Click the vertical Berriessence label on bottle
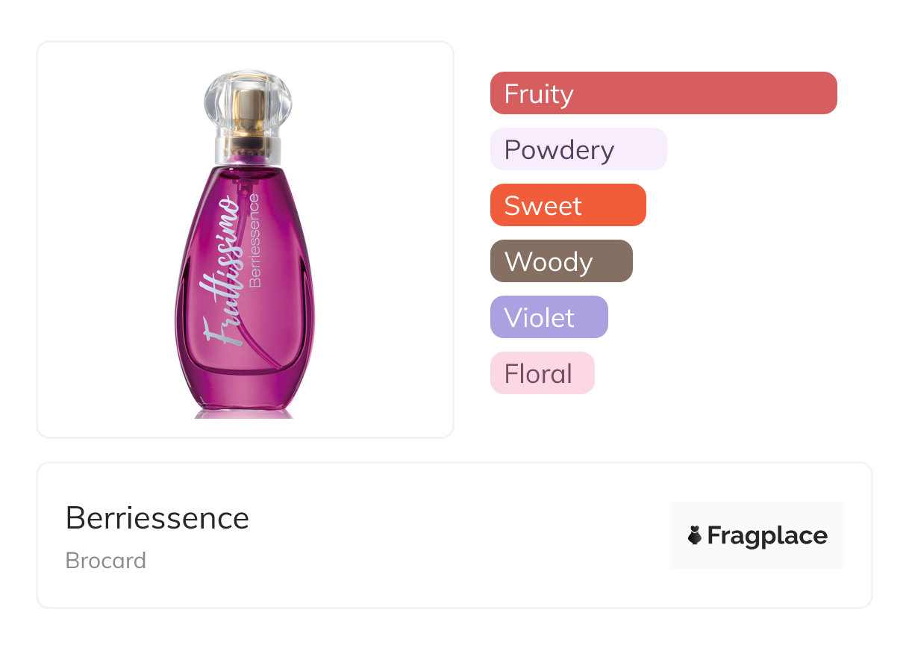 click(254, 240)
